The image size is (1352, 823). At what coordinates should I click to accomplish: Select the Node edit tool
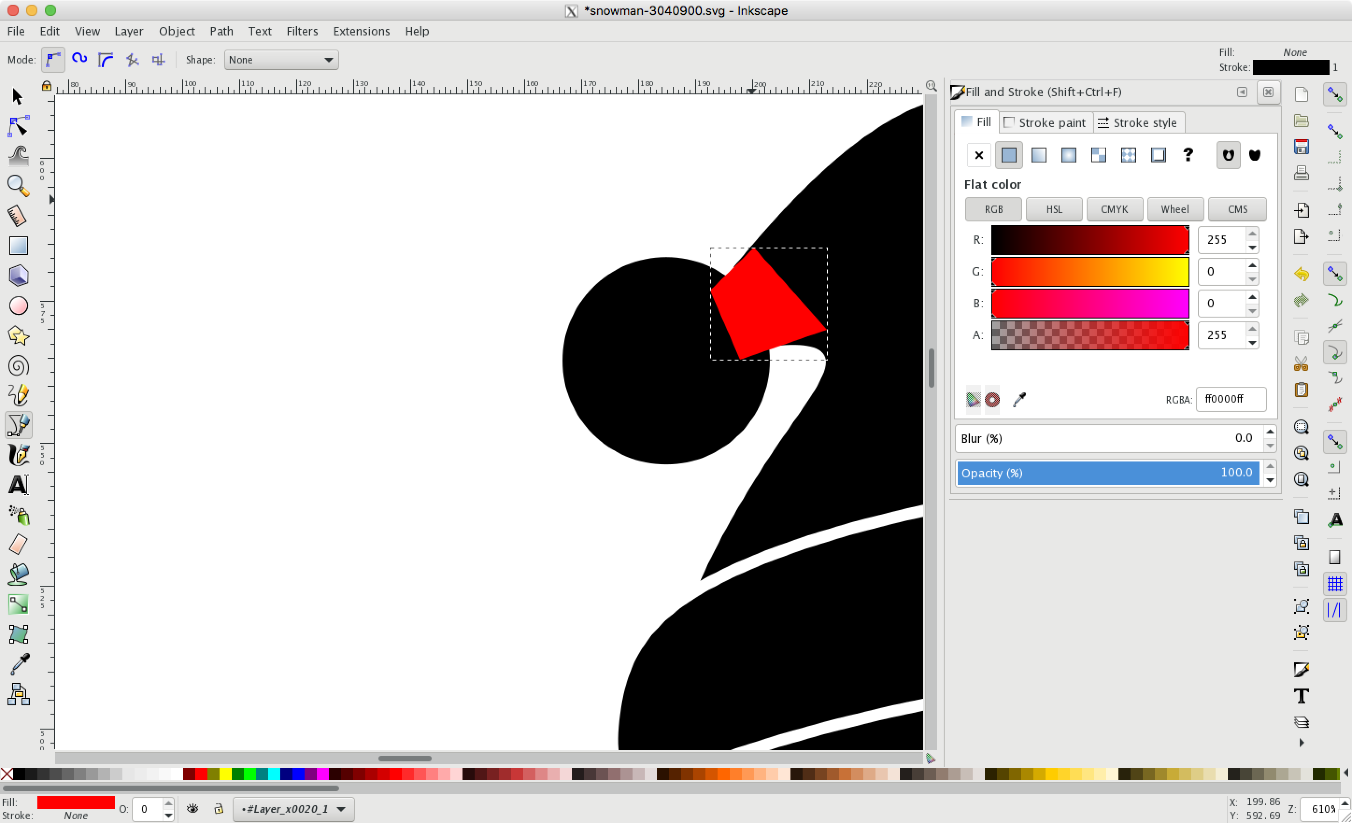coord(18,126)
